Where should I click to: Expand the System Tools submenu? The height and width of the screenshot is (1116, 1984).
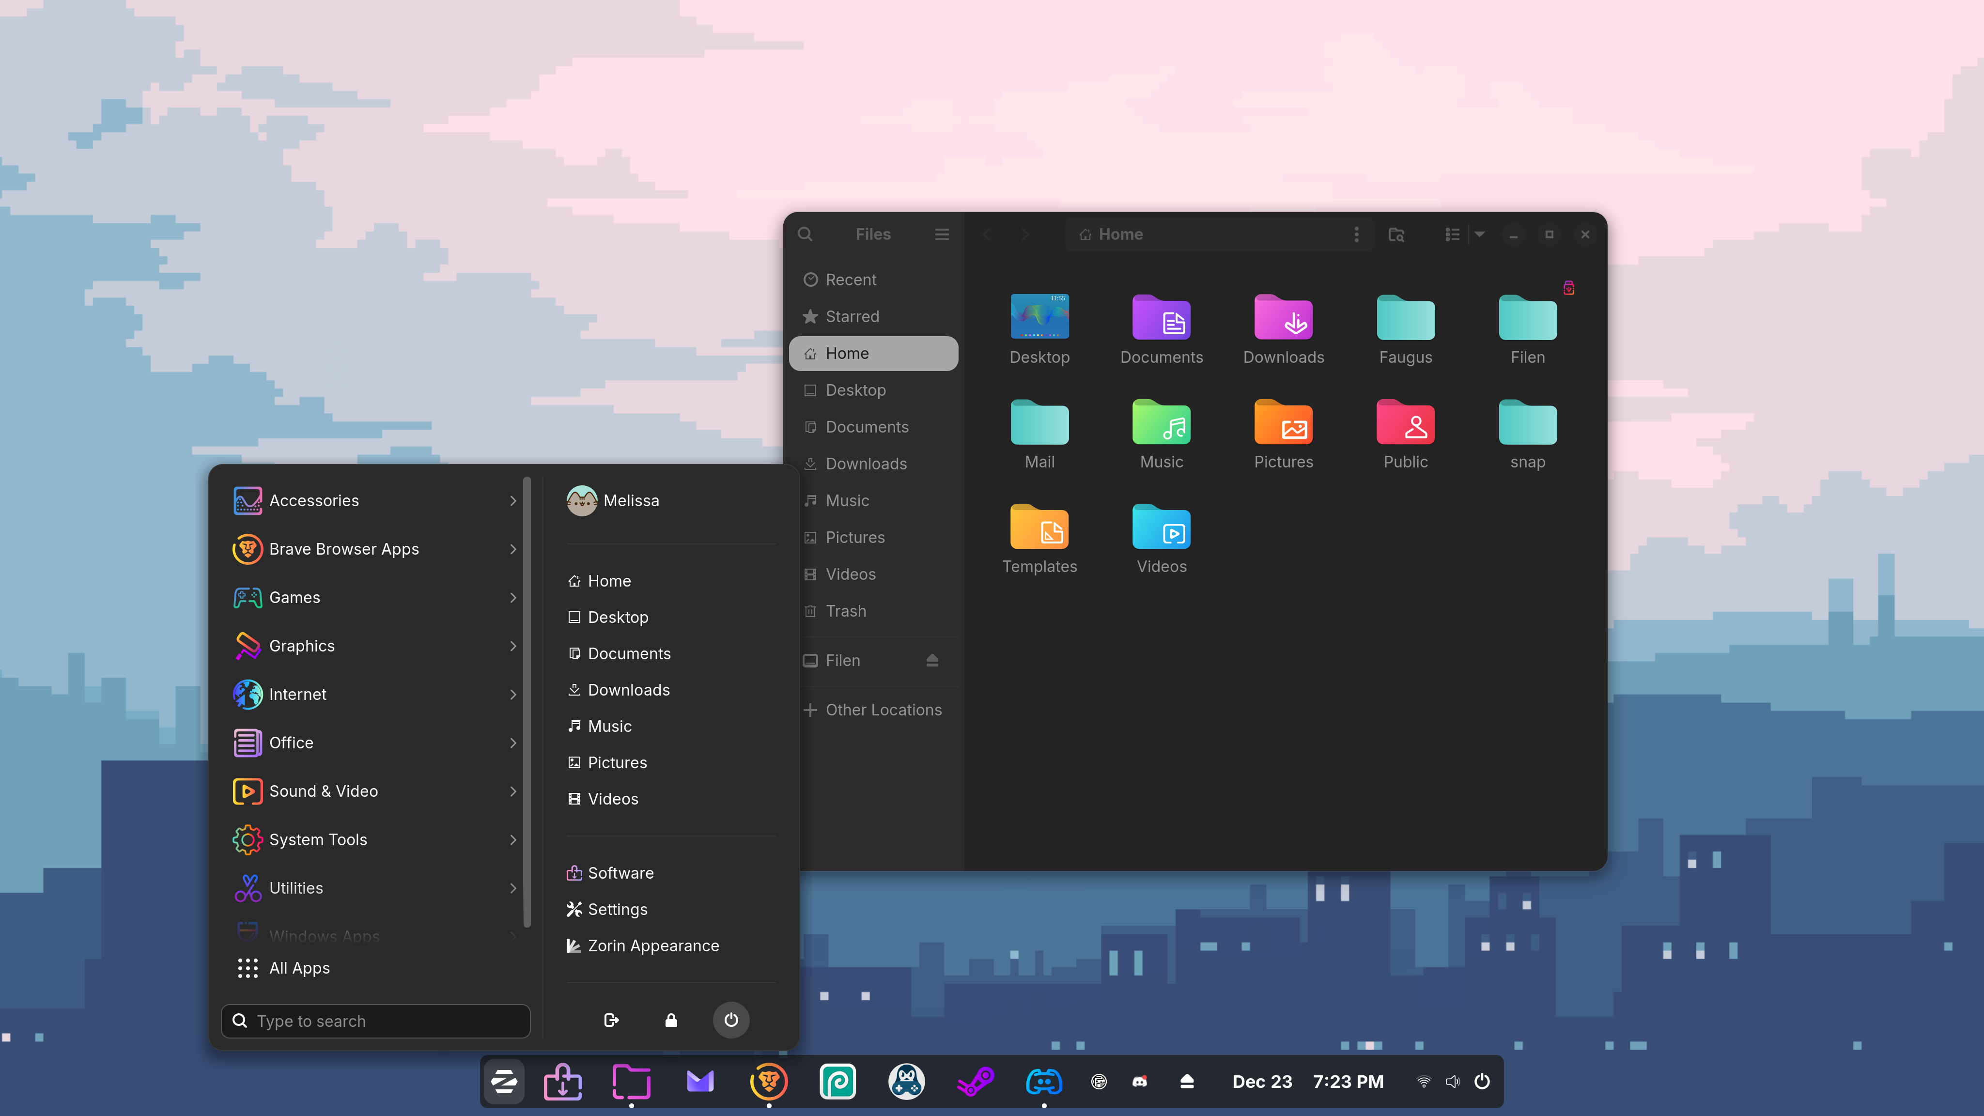click(x=375, y=839)
